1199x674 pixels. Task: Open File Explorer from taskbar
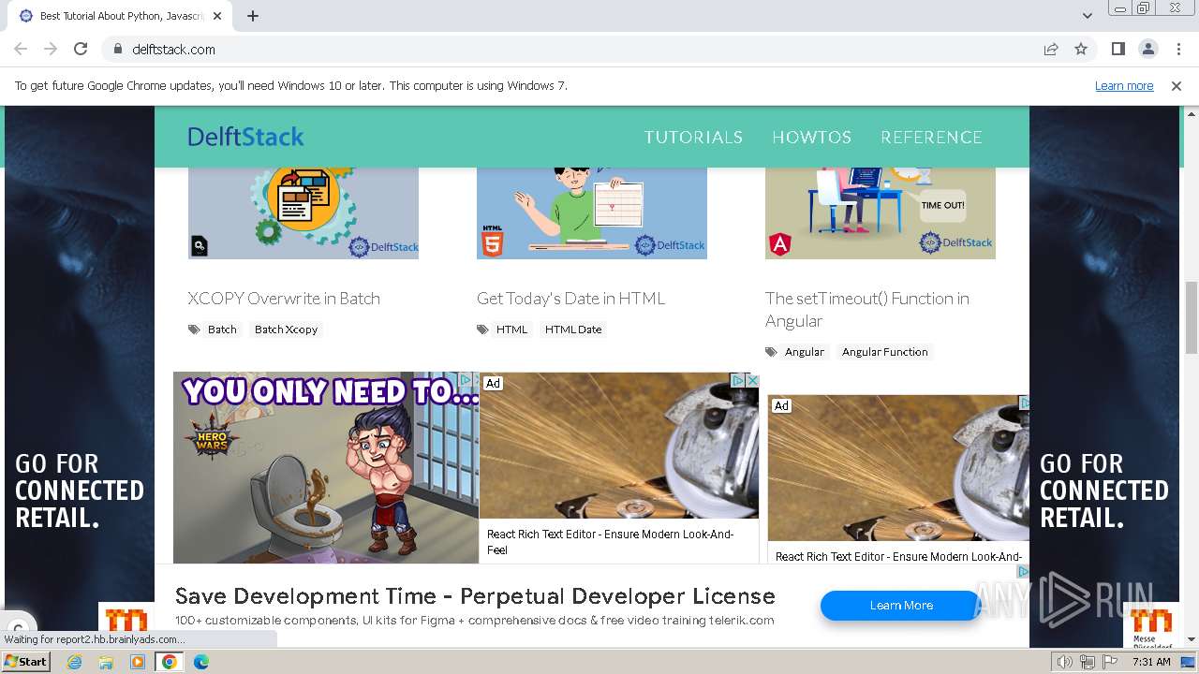pyautogui.click(x=106, y=662)
